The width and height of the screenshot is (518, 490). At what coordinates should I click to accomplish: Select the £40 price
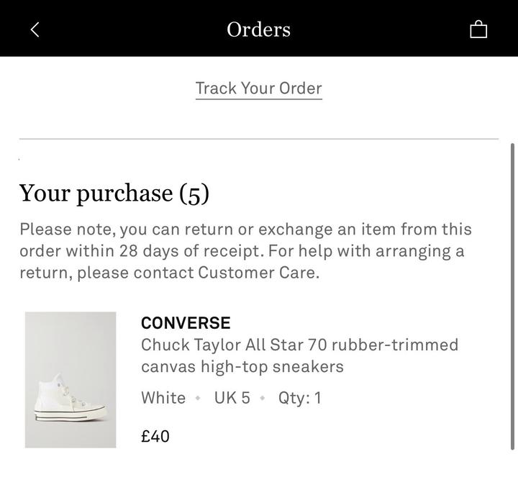155,436
